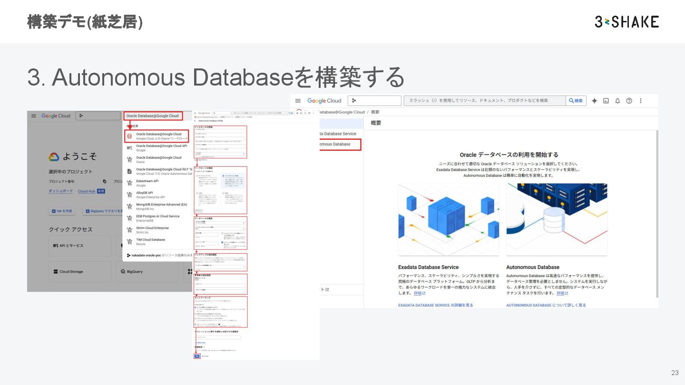Image resolution: width=685 pixels, height=385 pixels.
Task: Click blue 作成 button at form bottom
Action: [197, 356]
